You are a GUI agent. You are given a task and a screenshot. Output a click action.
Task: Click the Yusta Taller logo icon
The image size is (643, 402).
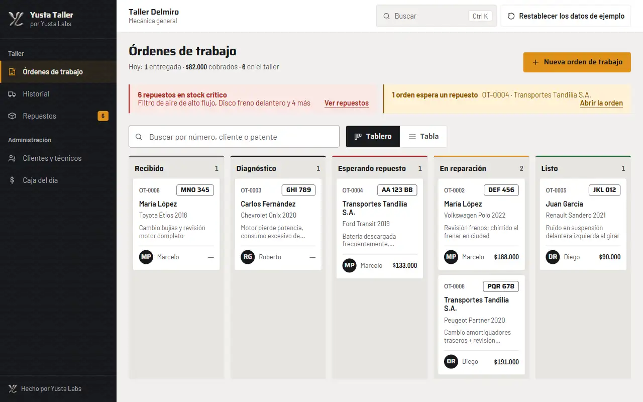pos(16,19)
